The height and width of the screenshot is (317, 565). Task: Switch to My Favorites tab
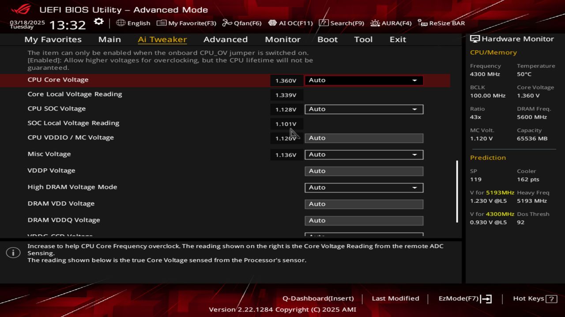[x=53, y=39]
